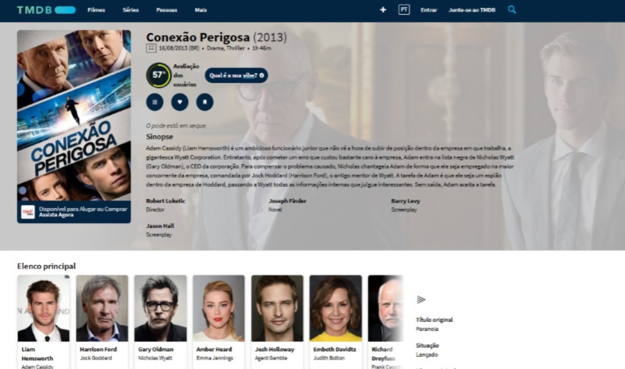Click the streaming provider logo under poster

28,212
